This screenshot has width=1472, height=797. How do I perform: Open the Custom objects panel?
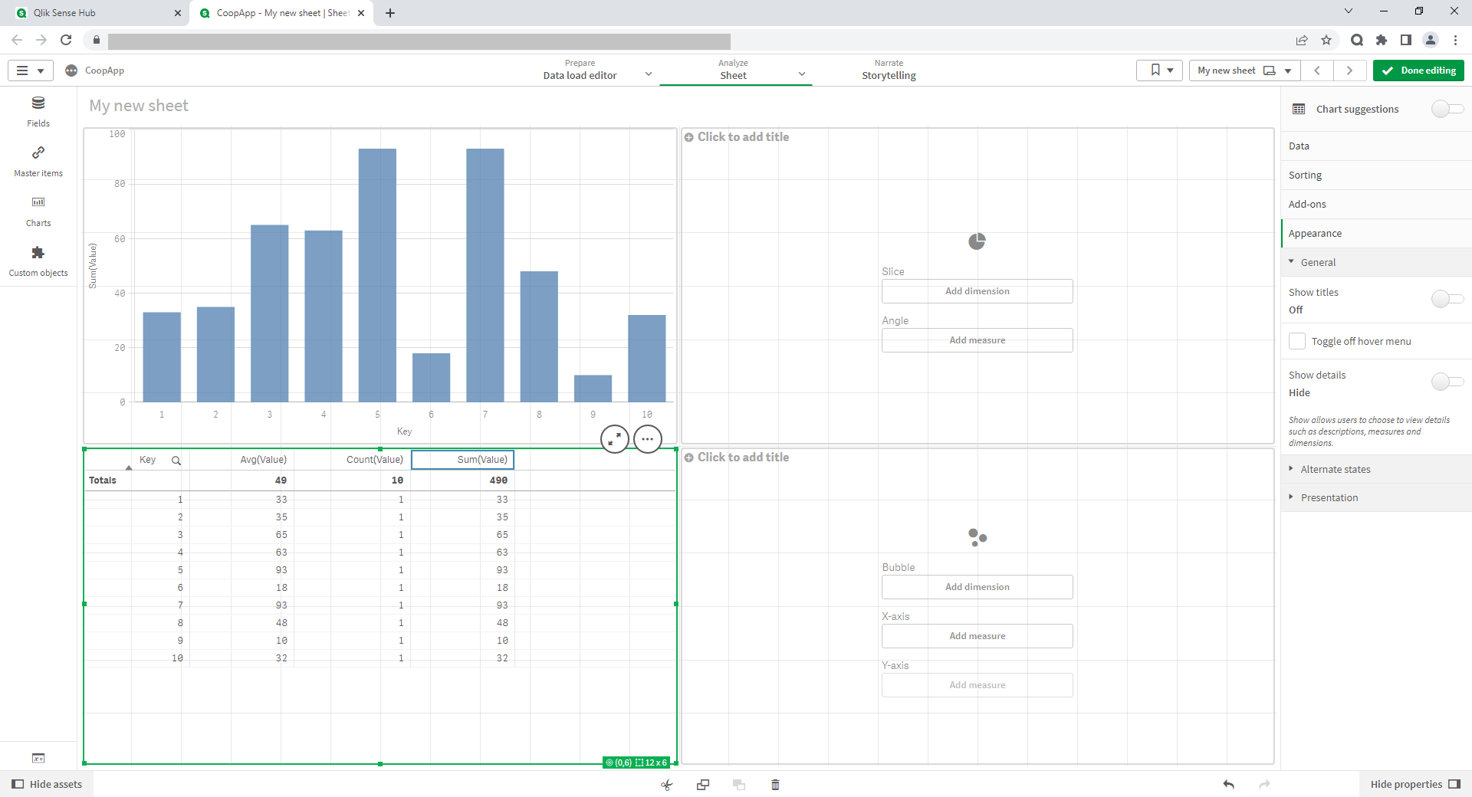[38, 261]
